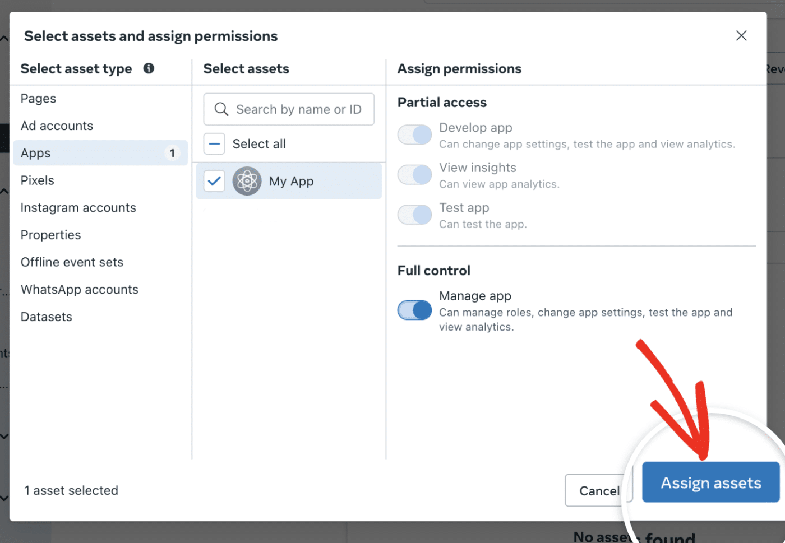Click the X to close the dialog
Screen dimensions: 785x543
click(741, 35)
